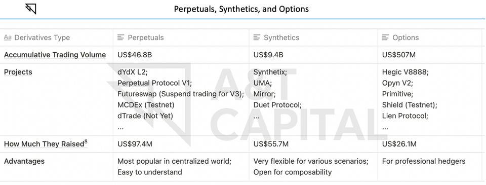The height and width of the screenshot is (185, 486).
Task: Click the dYdX L2 project entry
Action: (x=133, y=72)
